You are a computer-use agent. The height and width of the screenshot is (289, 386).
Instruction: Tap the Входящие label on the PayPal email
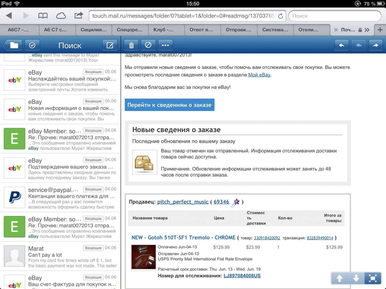tap(93, 189)
